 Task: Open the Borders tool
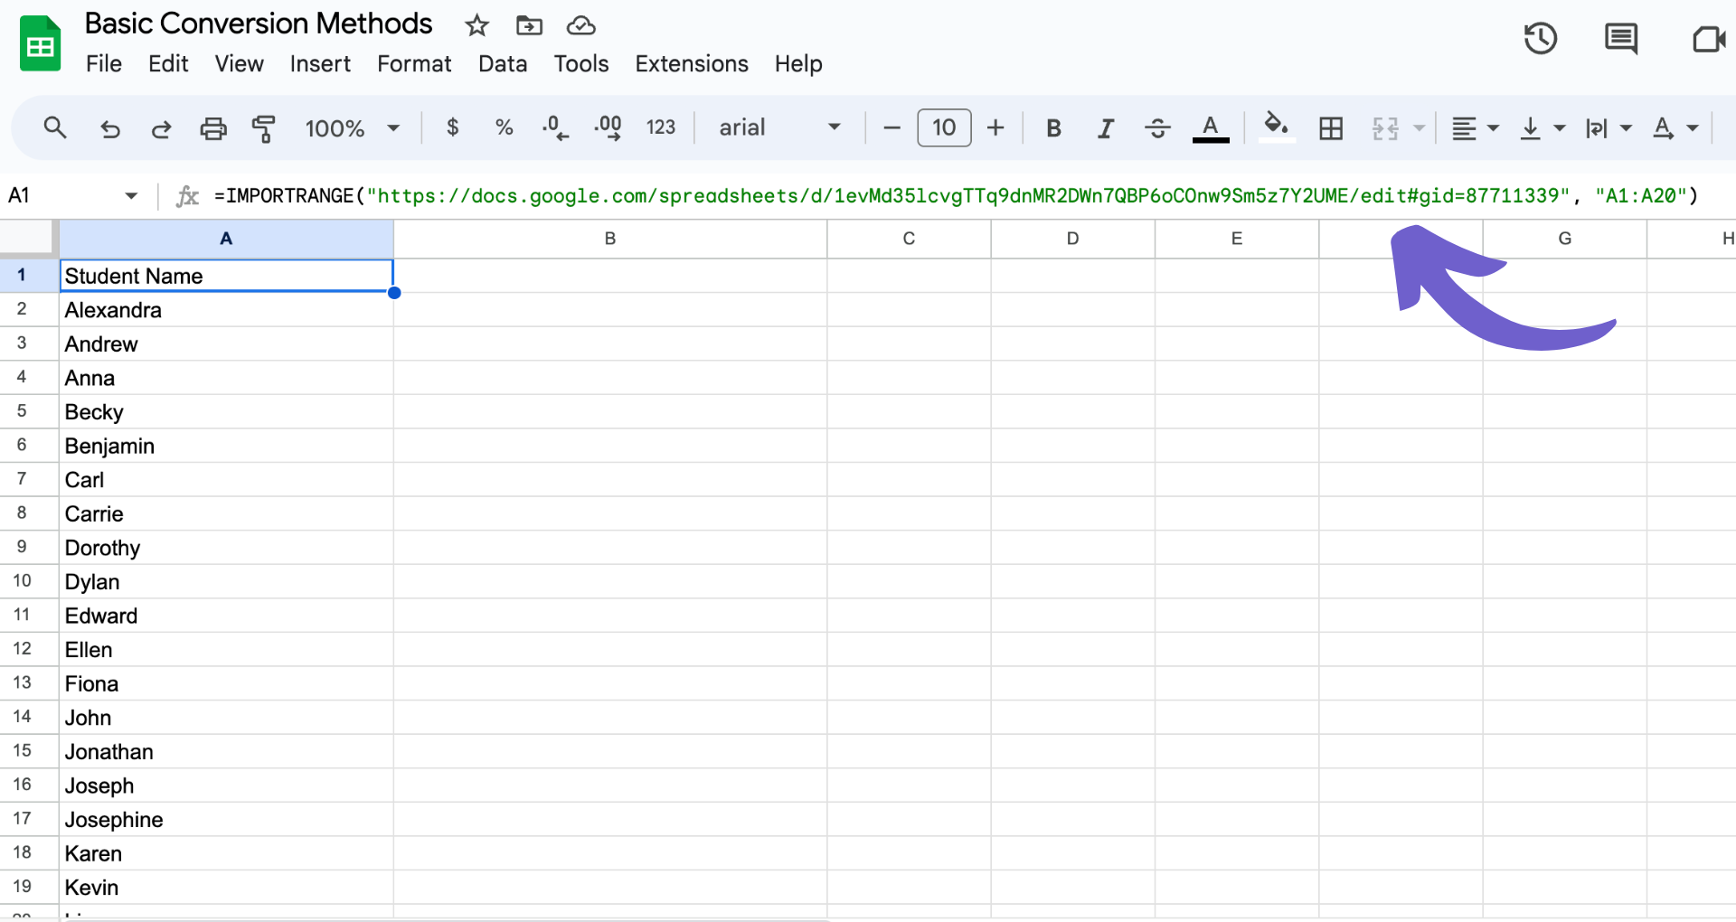click(1330, 127)
